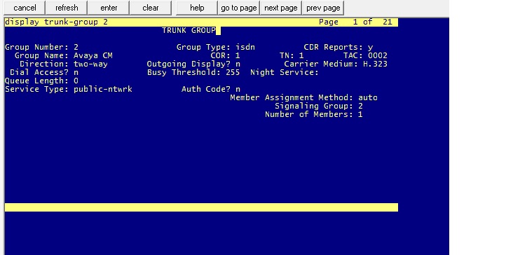Click the cancel button
This screenshot has height=255, width=506.
point(25,8)
